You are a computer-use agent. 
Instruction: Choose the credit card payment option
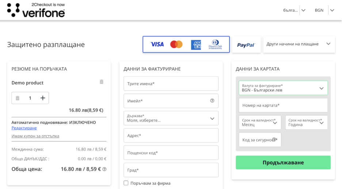tap(186, 45)
